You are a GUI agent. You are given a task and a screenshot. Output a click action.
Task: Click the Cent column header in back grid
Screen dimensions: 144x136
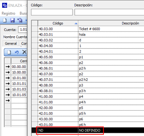pyautogui.click(x=19, y=61)
